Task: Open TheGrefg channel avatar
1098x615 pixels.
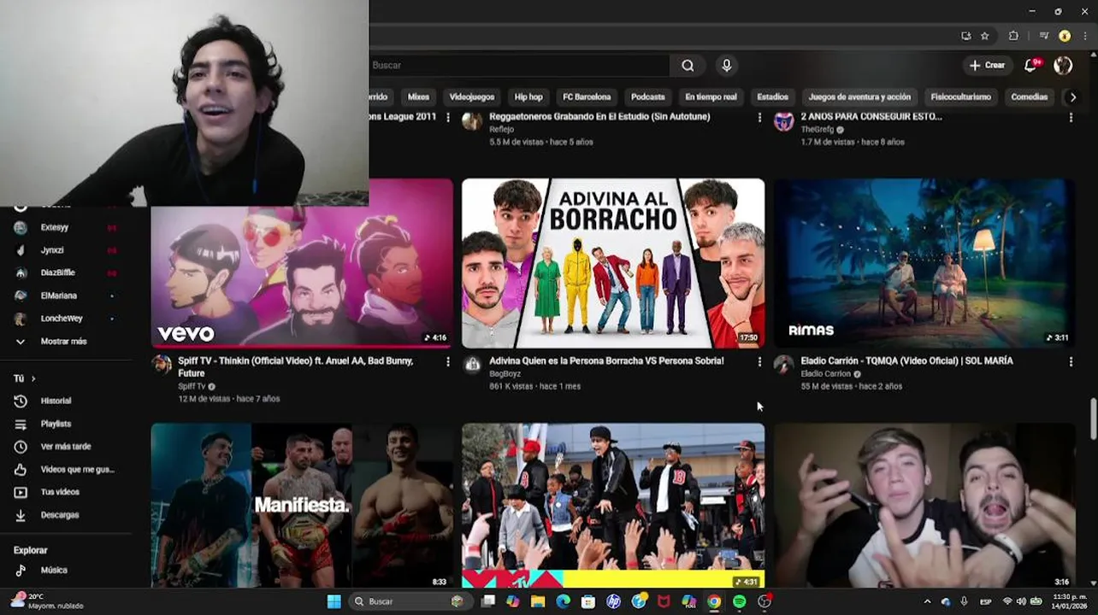Action: click(783, 121)
